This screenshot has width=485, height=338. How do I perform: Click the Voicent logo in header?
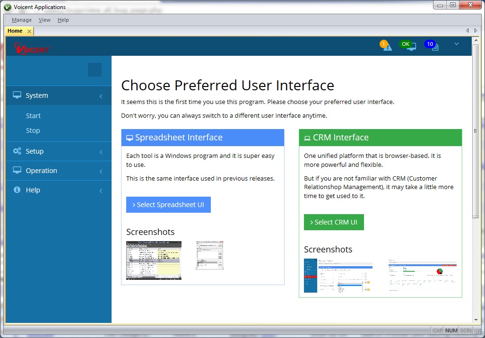coord(32,48)
